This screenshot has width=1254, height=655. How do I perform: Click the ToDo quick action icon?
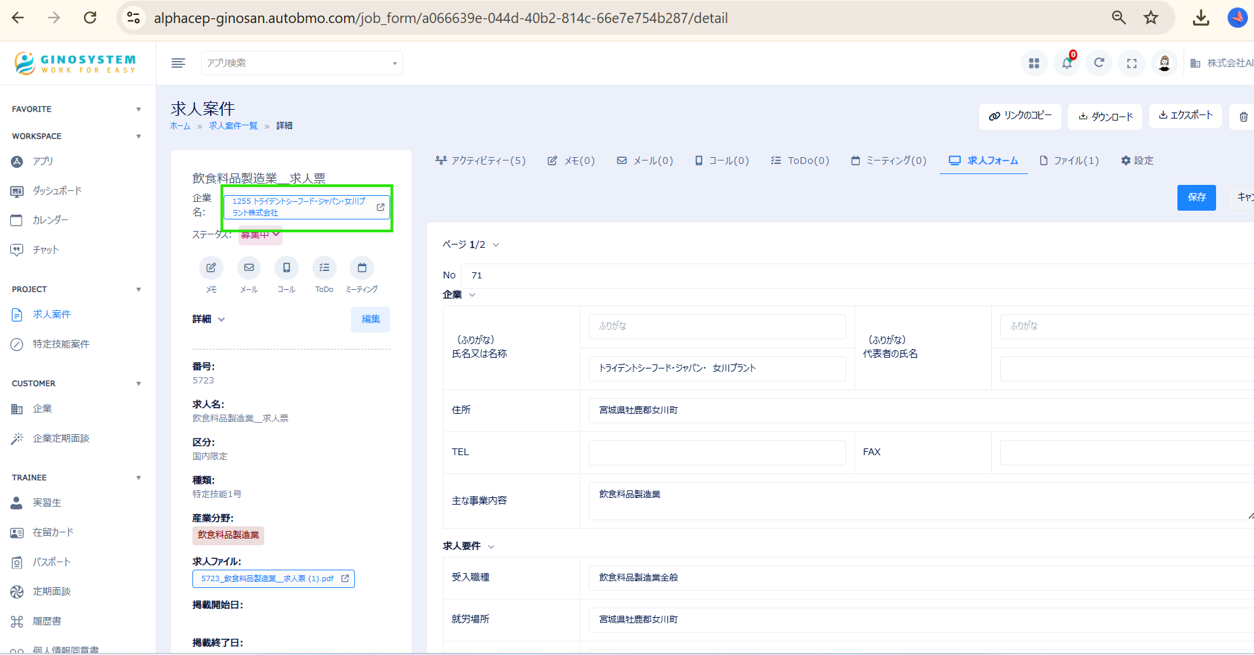coord(324,268)
